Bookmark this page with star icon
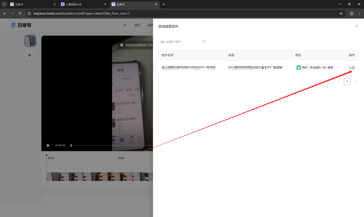This screenshot has width=364, height=217. pos(341,13)
